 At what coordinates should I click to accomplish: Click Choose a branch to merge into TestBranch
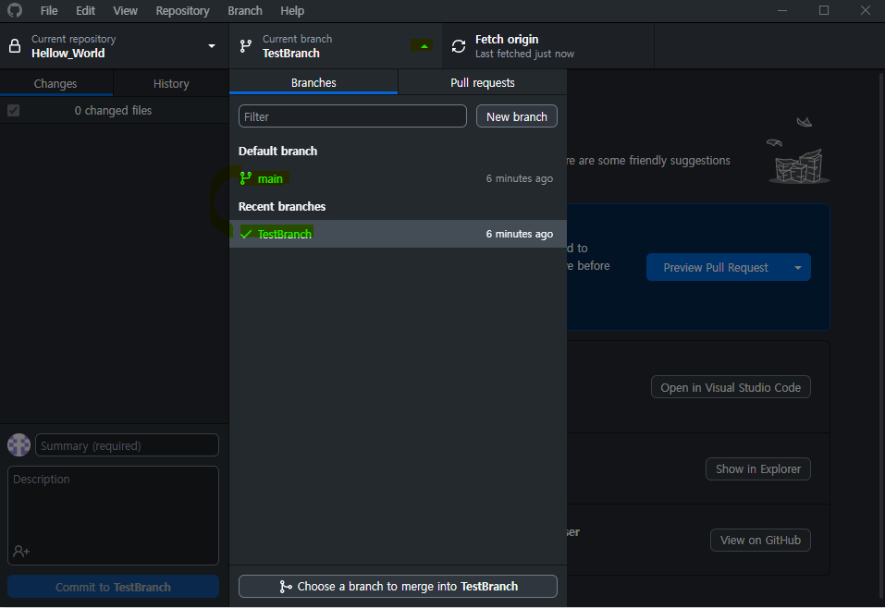click(x=398, y=587)
